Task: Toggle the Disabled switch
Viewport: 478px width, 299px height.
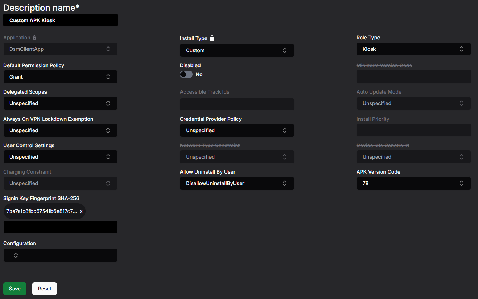Action: point(186,74)
